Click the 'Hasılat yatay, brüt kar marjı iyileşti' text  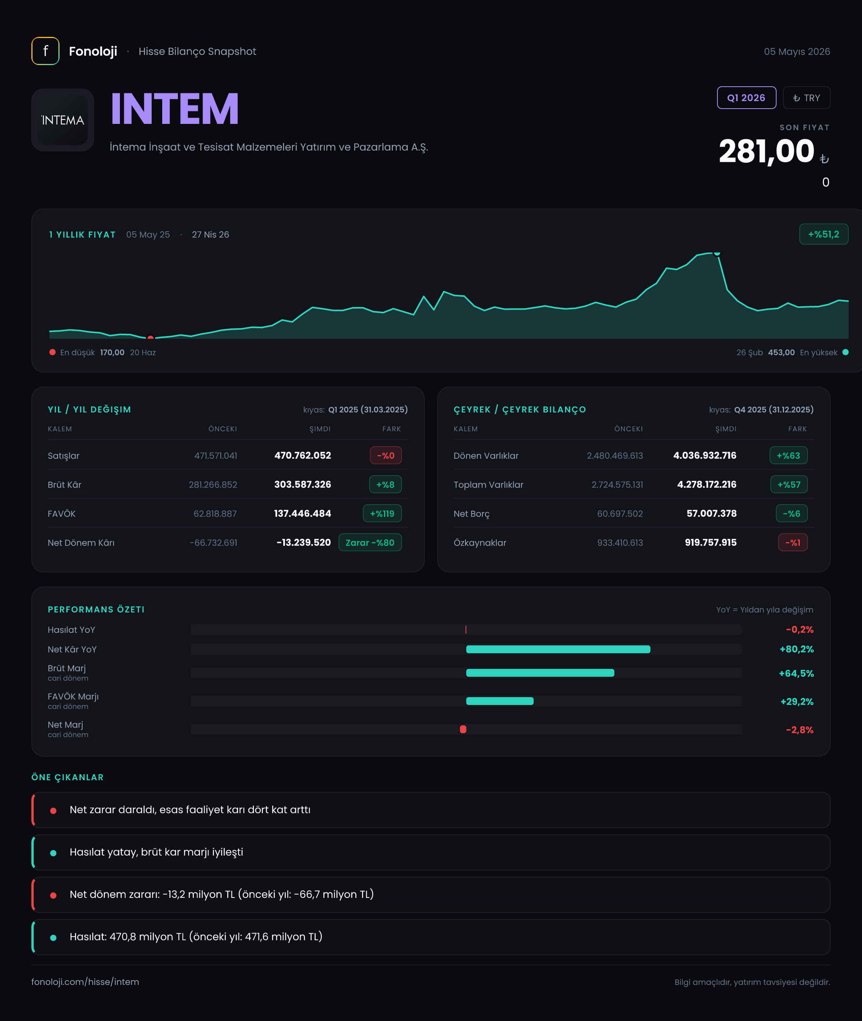click(156, 852)
